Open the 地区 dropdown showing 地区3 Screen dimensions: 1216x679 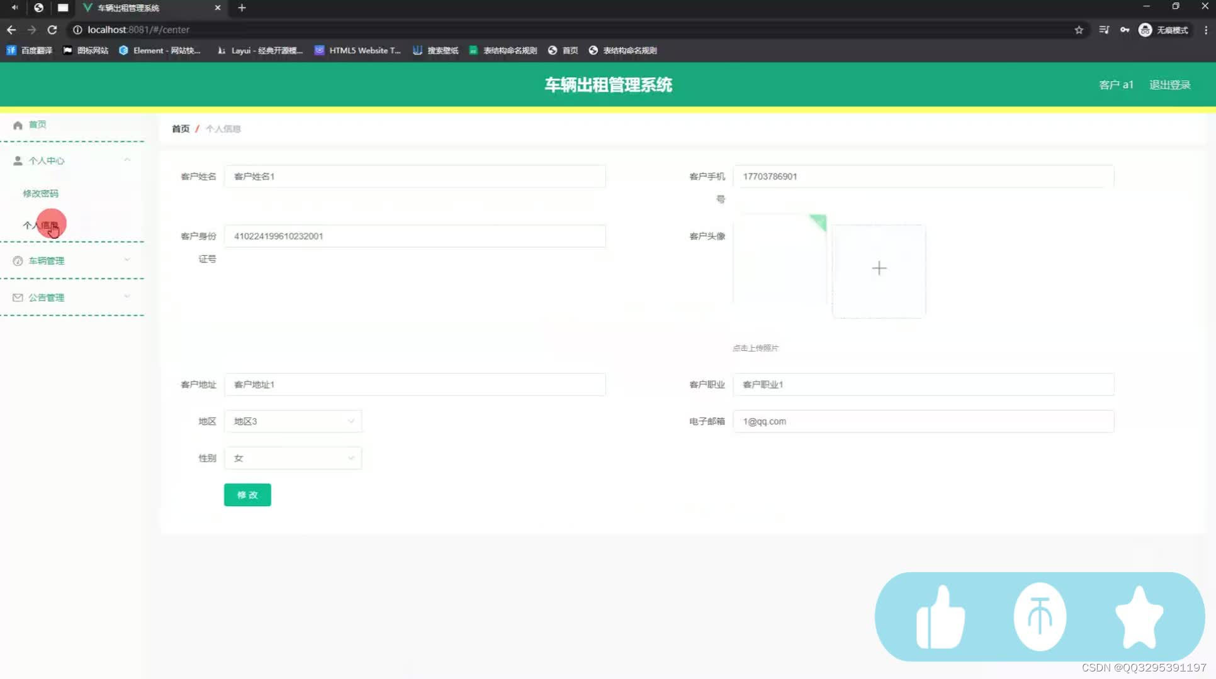click(x=293, y=421)
